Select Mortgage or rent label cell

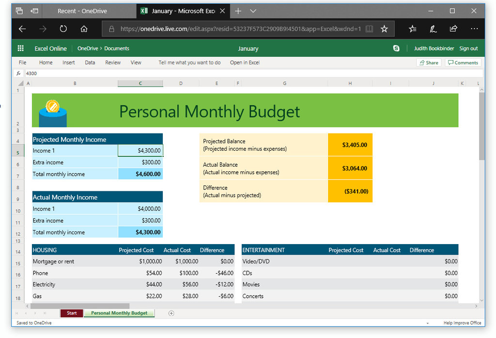[75, 261]
